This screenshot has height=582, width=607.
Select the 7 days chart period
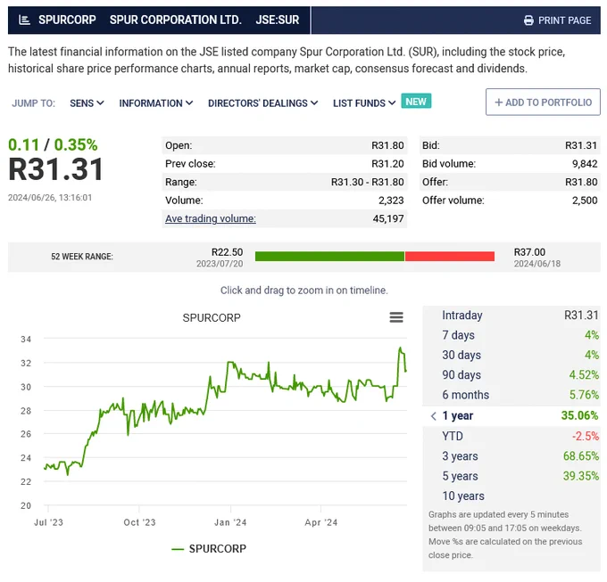pos(511,335)
